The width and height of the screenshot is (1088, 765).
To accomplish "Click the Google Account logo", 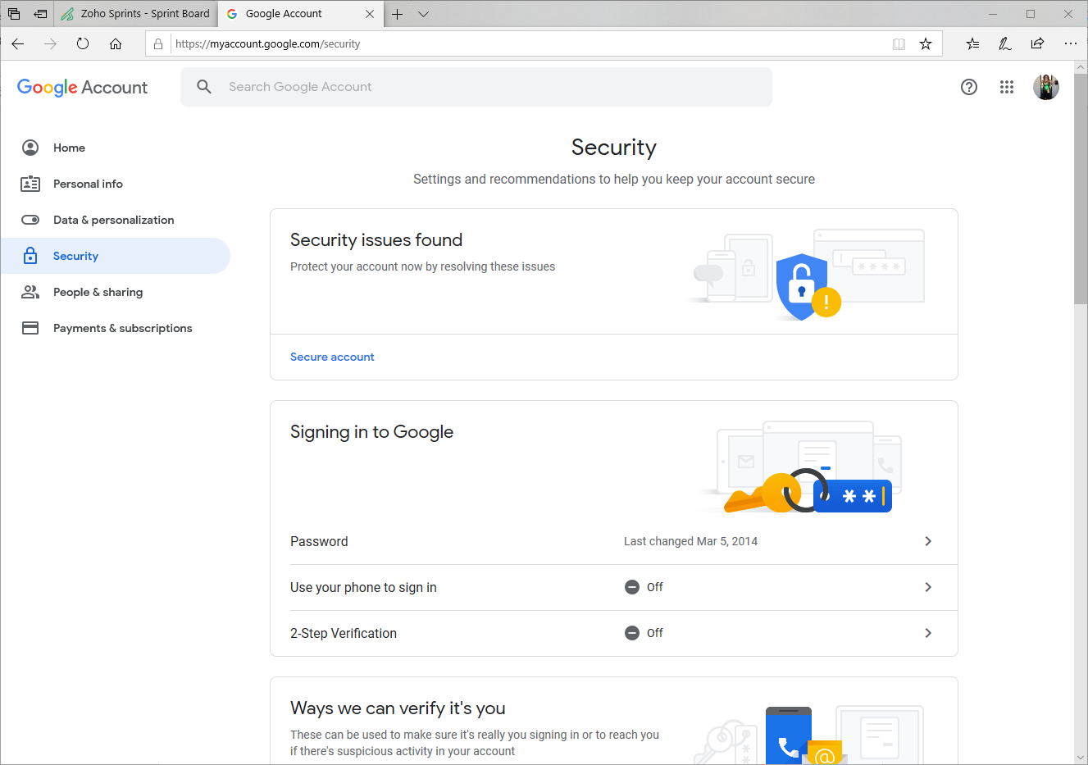I will click(82, 87).
